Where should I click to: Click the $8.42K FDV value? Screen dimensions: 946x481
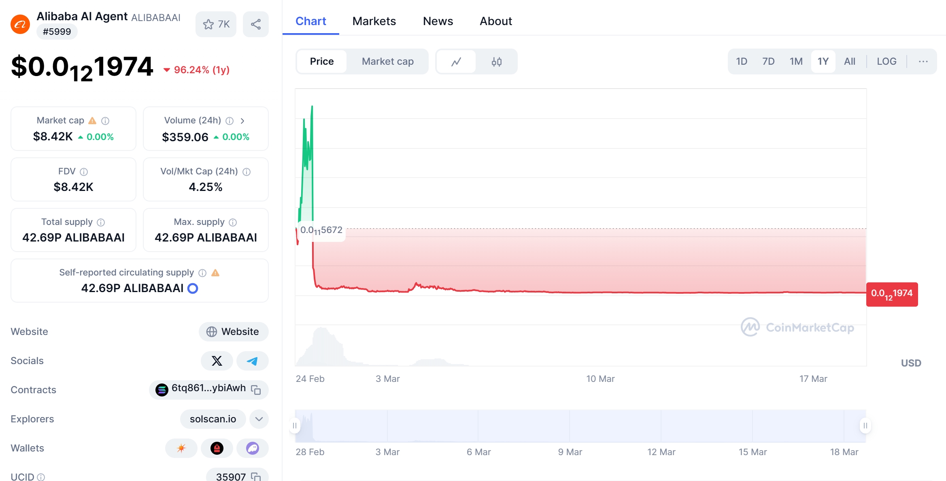pyautogui.click(x=73, y=187)
